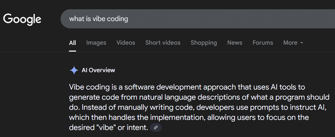Open the Images tab
335x137 pixels.
click(96, 43)
